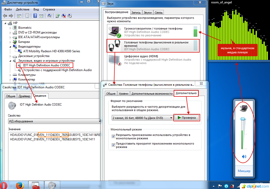The width and height of the screenshot is (270, 189).
Task: Click the toolbox Device Manager taskbar button
Action: tap(36, 185)
